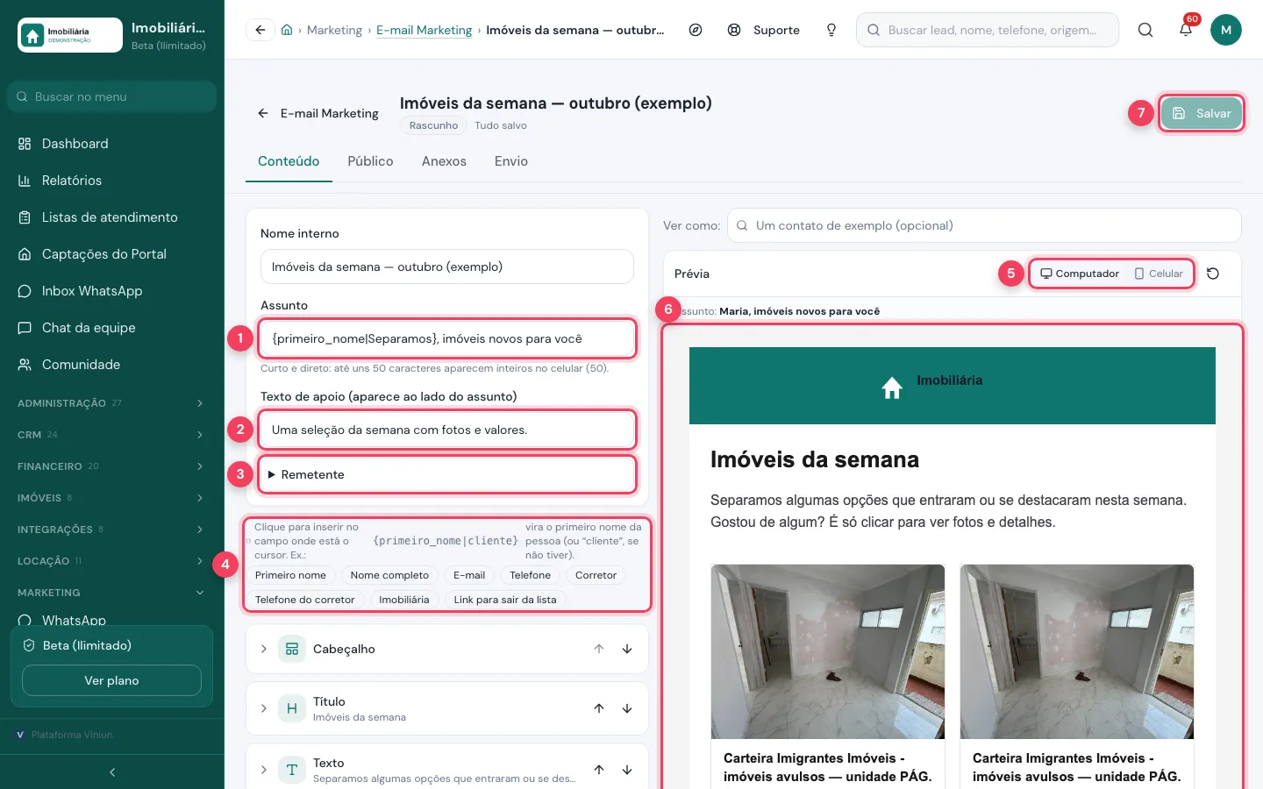Click the search magnifier button in the top bar
The width and height of the screenshot is (1263, 789).
point(1145,30)
